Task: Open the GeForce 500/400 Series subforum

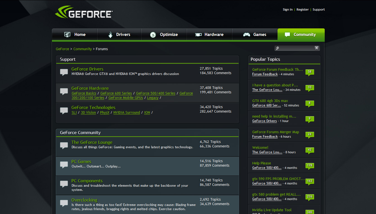Action: 156,93
